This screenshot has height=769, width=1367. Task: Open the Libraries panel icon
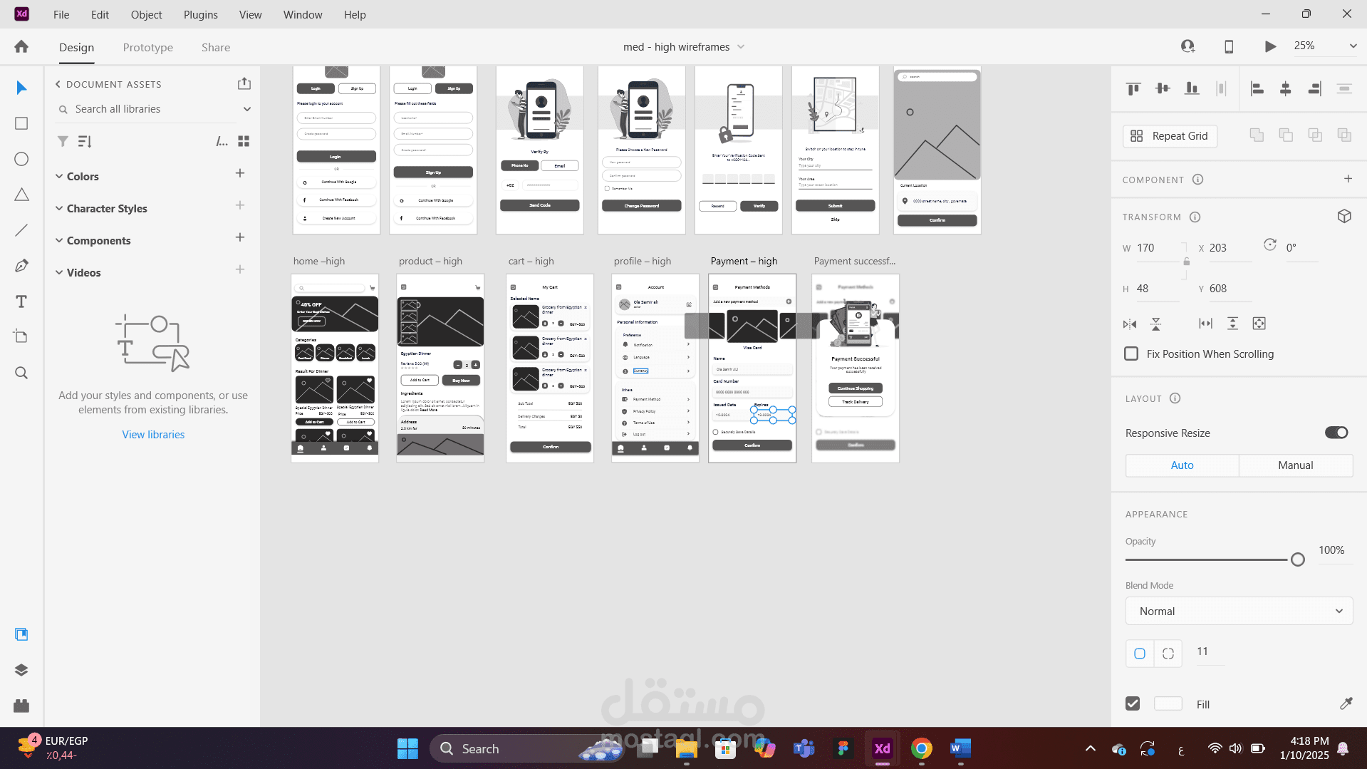[x=21, y=634]
